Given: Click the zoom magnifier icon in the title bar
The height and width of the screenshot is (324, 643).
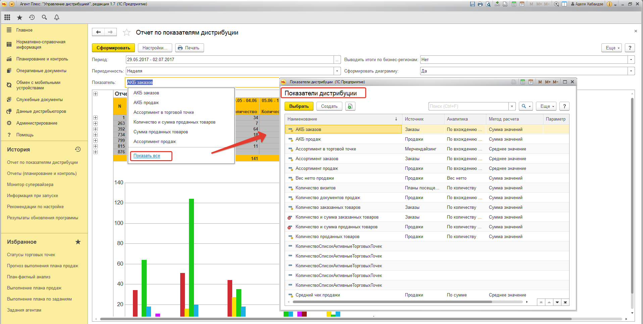Looking at the screenshot, I should point(556,4).
